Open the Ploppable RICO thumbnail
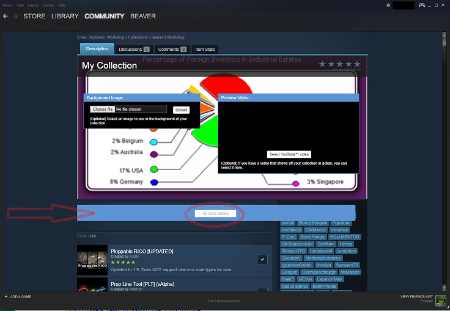The image size is (450, 311). pyautogui.click(x=92, y=260)
